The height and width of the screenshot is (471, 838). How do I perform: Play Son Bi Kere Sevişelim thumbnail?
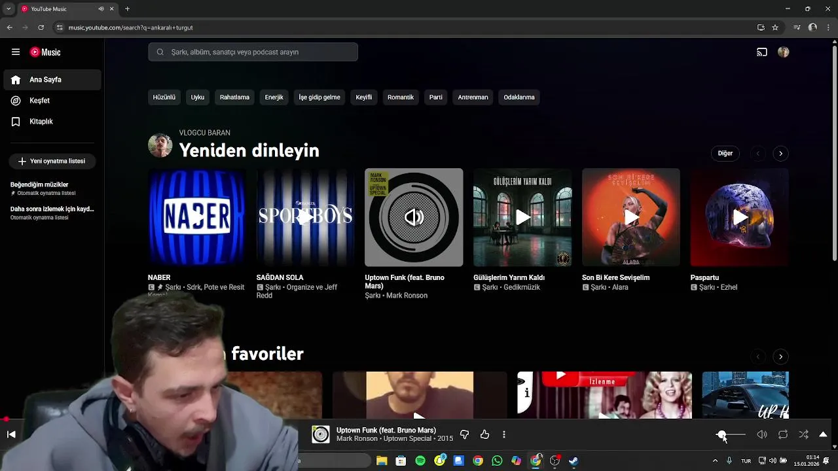pyautogui.click(x=631, y=218)
